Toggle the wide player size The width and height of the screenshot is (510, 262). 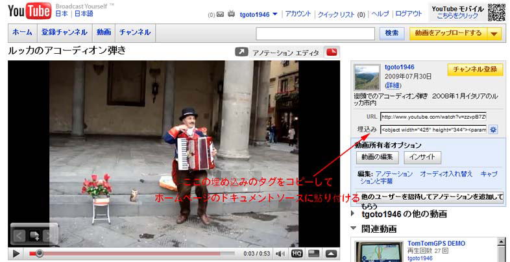coord(314,254)
